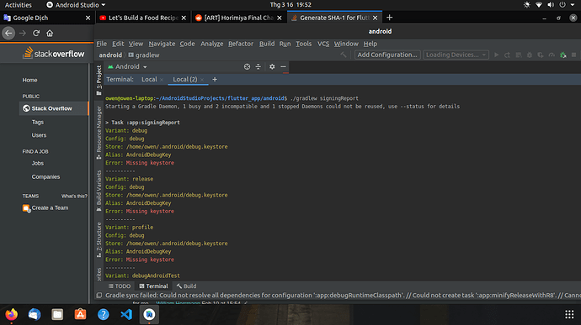Open the Edit menu
Viewport: 581px width, 325px height.
[118, 44]
